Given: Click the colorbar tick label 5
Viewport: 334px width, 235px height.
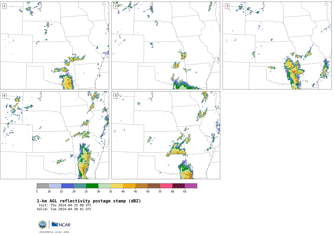Looking at the screenshot, I should pyautogui.click(x=37, y=192).
